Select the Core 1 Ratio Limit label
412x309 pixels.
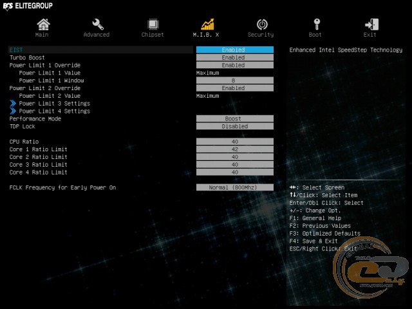click(x=39, y=149)
